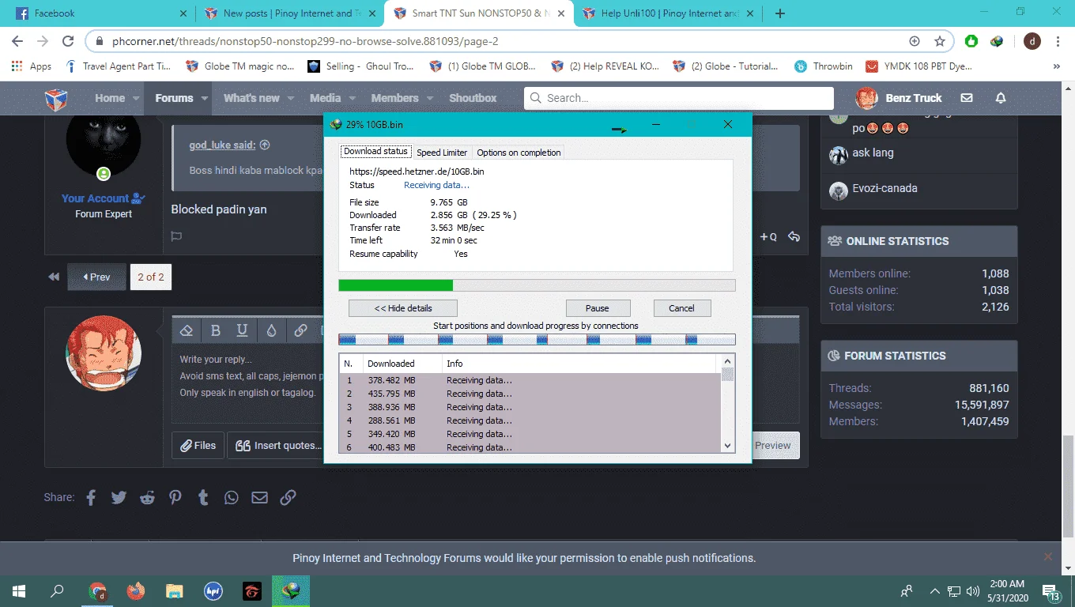Viewport: 1075px width, 607px height.
Task: Open text color droplet icon in editor
Action: (271, 330)
